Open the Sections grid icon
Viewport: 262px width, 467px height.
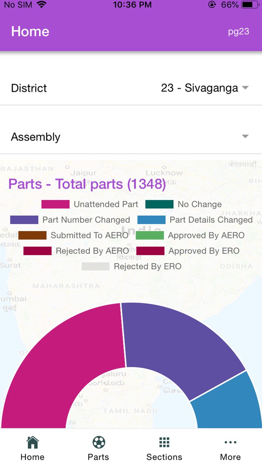click(164, 443)
